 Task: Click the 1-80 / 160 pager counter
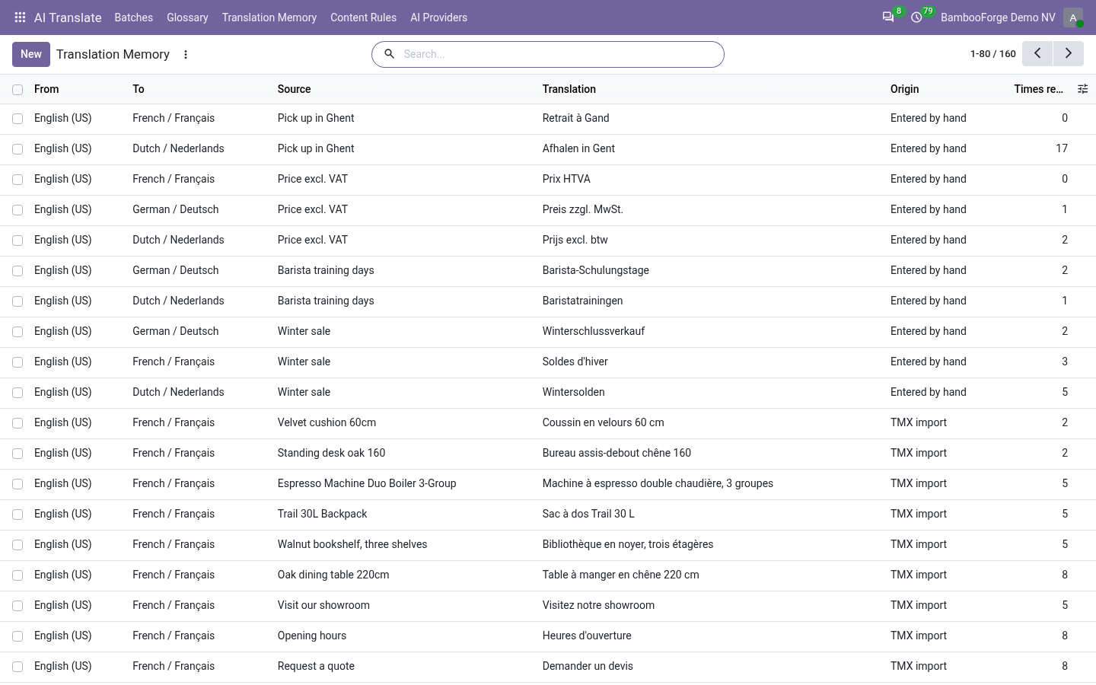click(993, 54)
